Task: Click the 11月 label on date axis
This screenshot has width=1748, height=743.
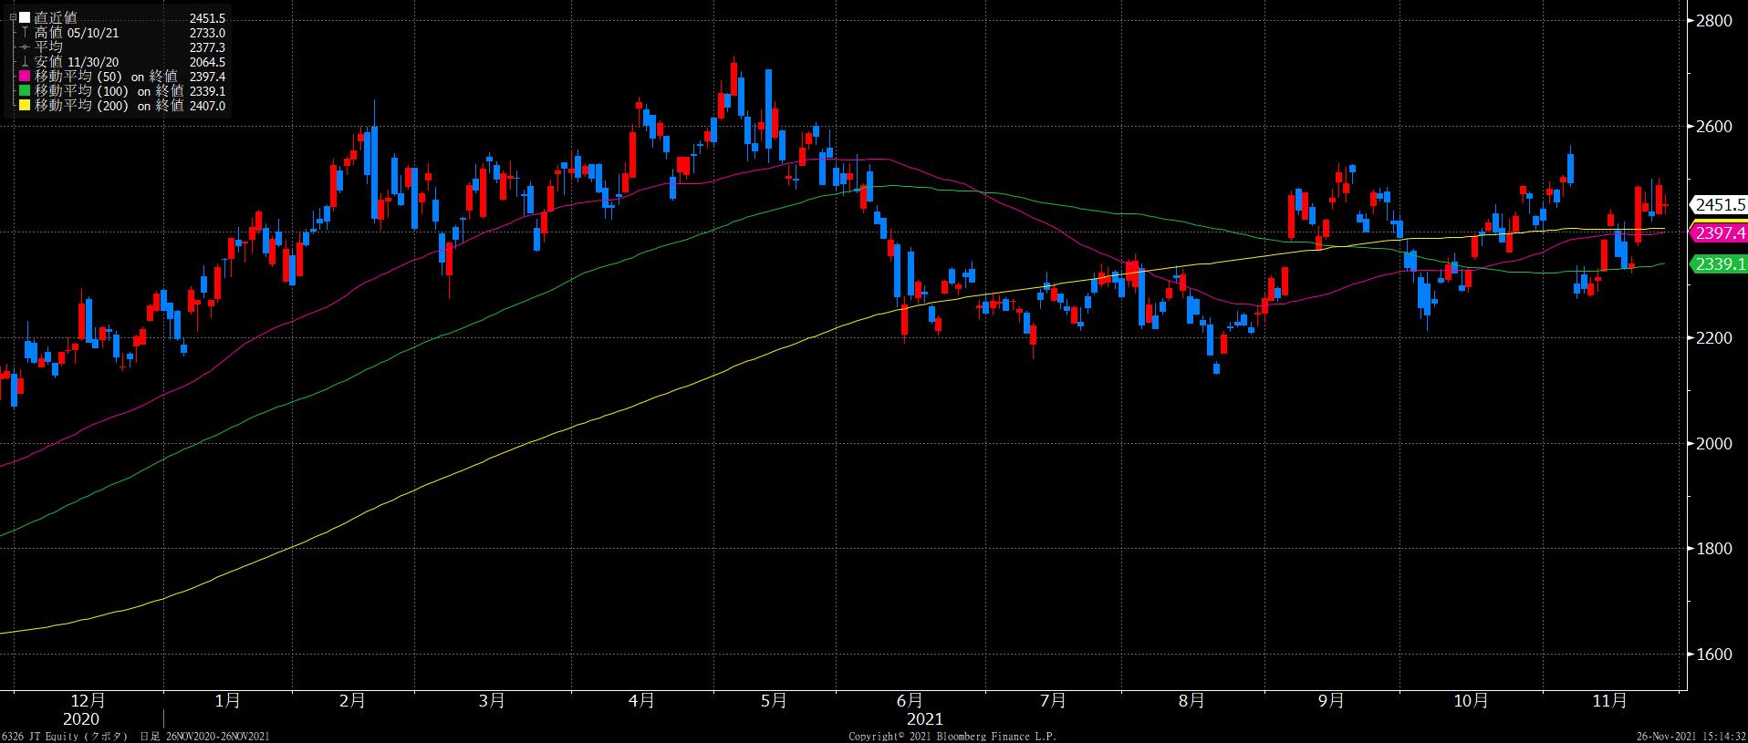Action: (x=1609, y=701)
